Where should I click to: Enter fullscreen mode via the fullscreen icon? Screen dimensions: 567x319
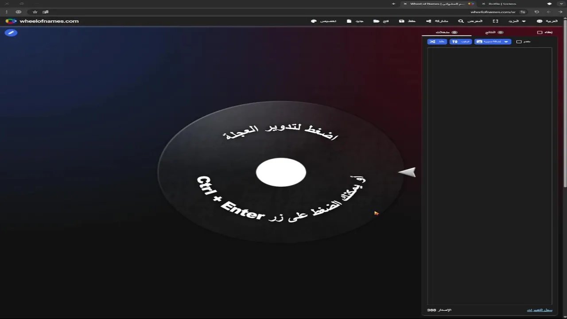(x=496, y=21)
